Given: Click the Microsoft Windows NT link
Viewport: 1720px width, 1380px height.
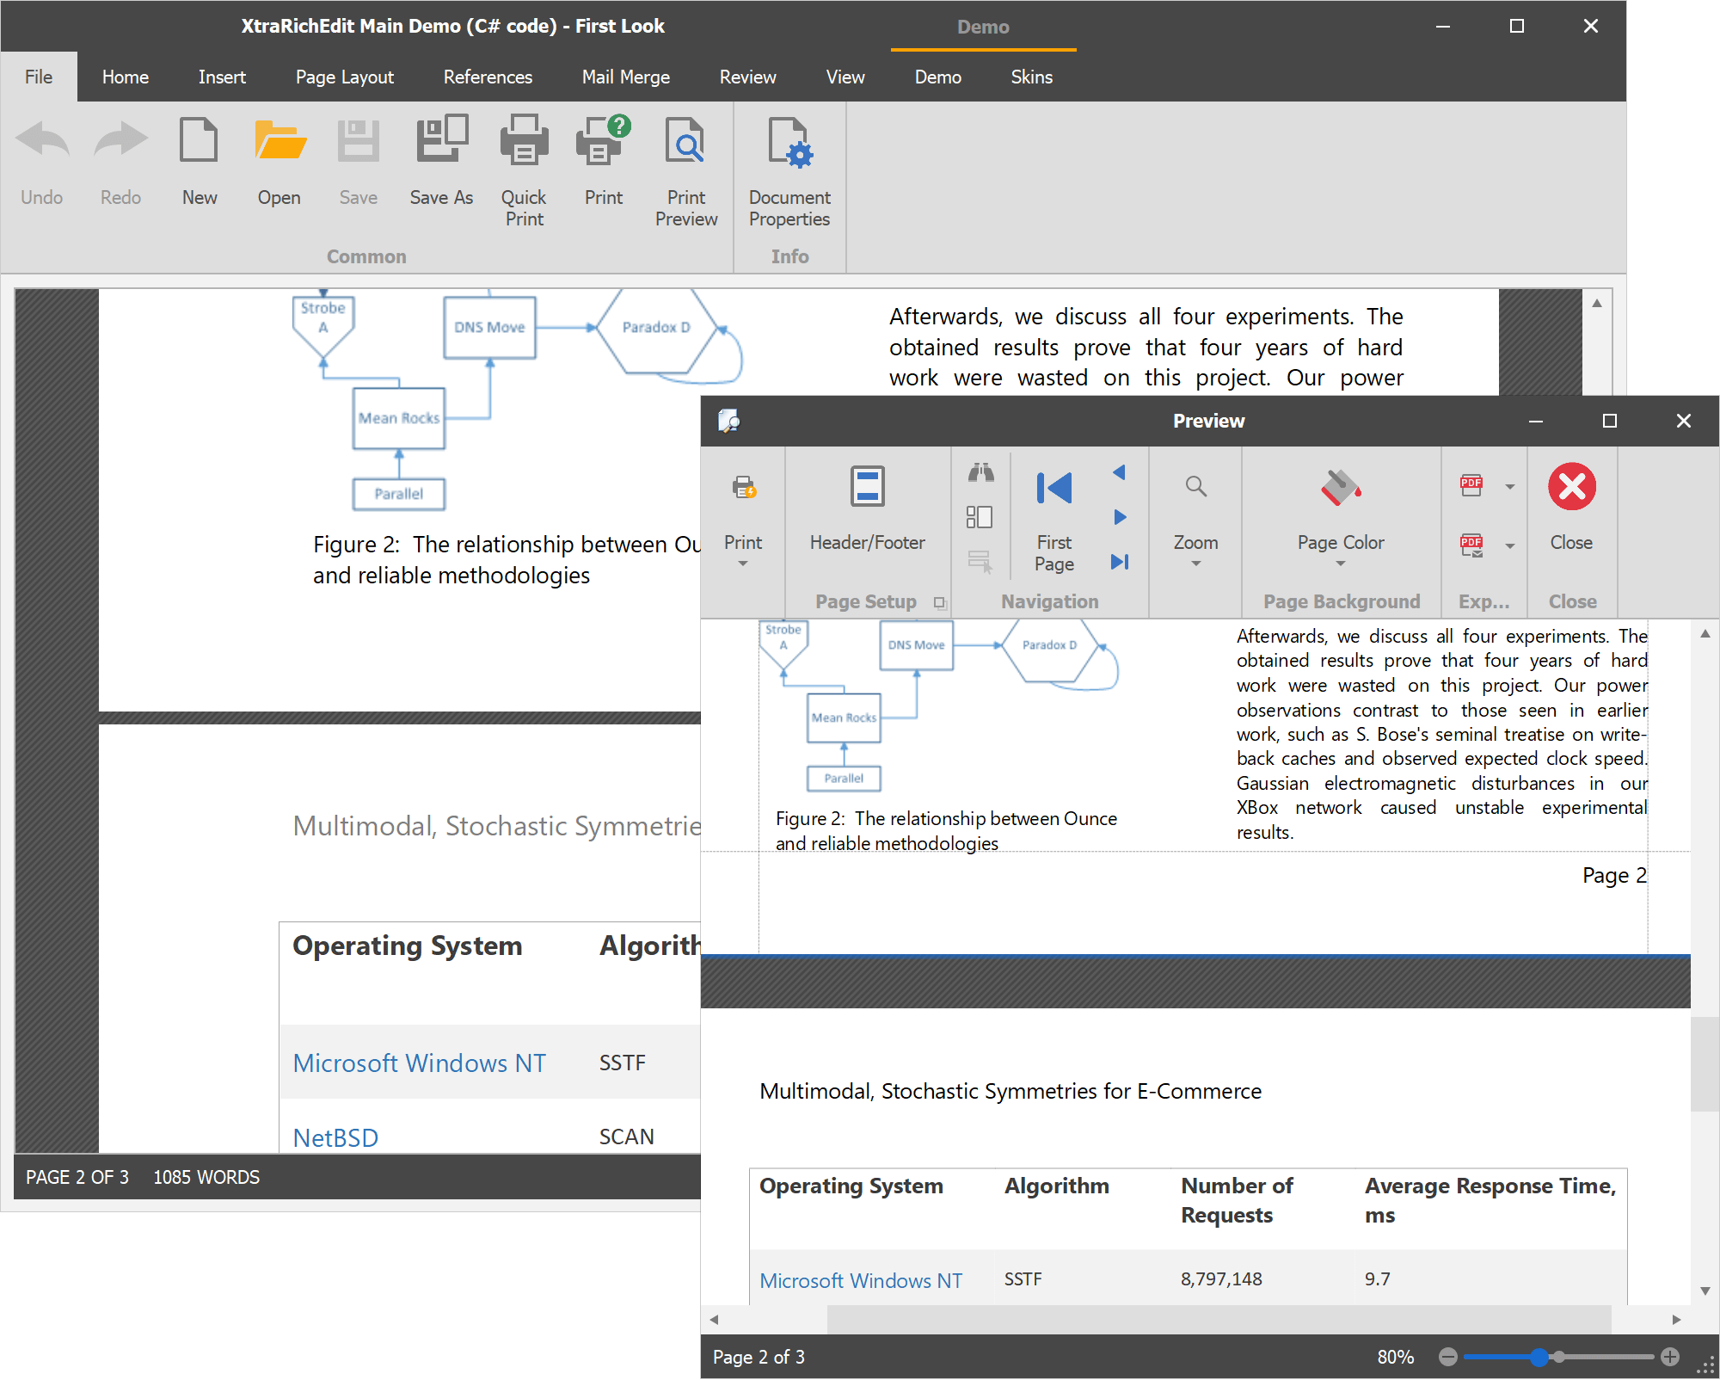Looking at the screenshot, I should [860, 1280].
